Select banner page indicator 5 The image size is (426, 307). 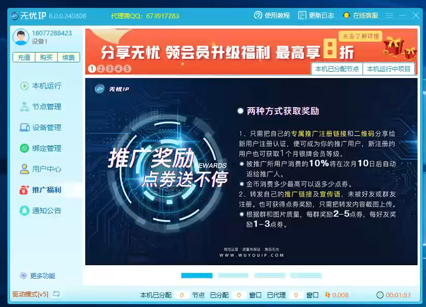127,69
